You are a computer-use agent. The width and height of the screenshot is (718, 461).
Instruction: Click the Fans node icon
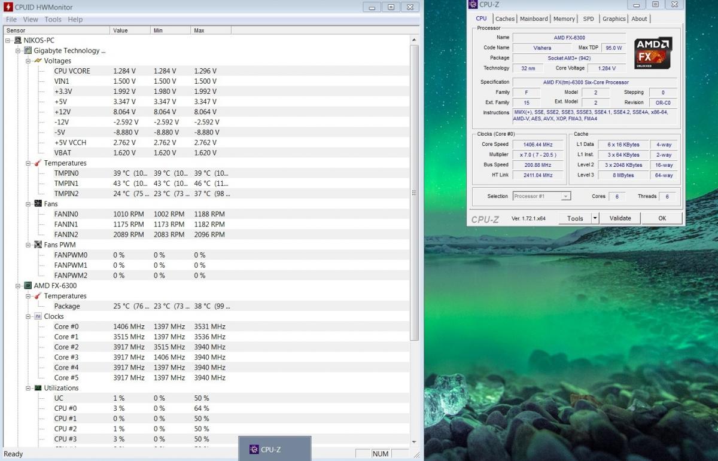(x=38, y=204)
